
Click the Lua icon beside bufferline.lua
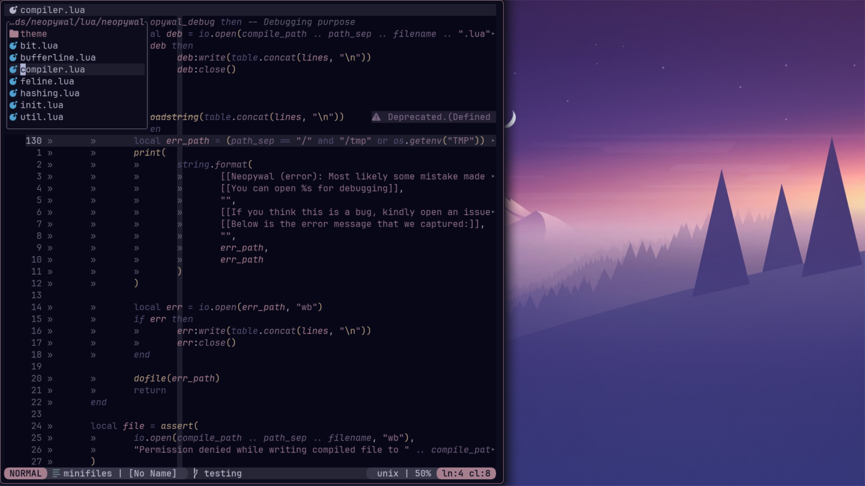(x=13, y=58)
